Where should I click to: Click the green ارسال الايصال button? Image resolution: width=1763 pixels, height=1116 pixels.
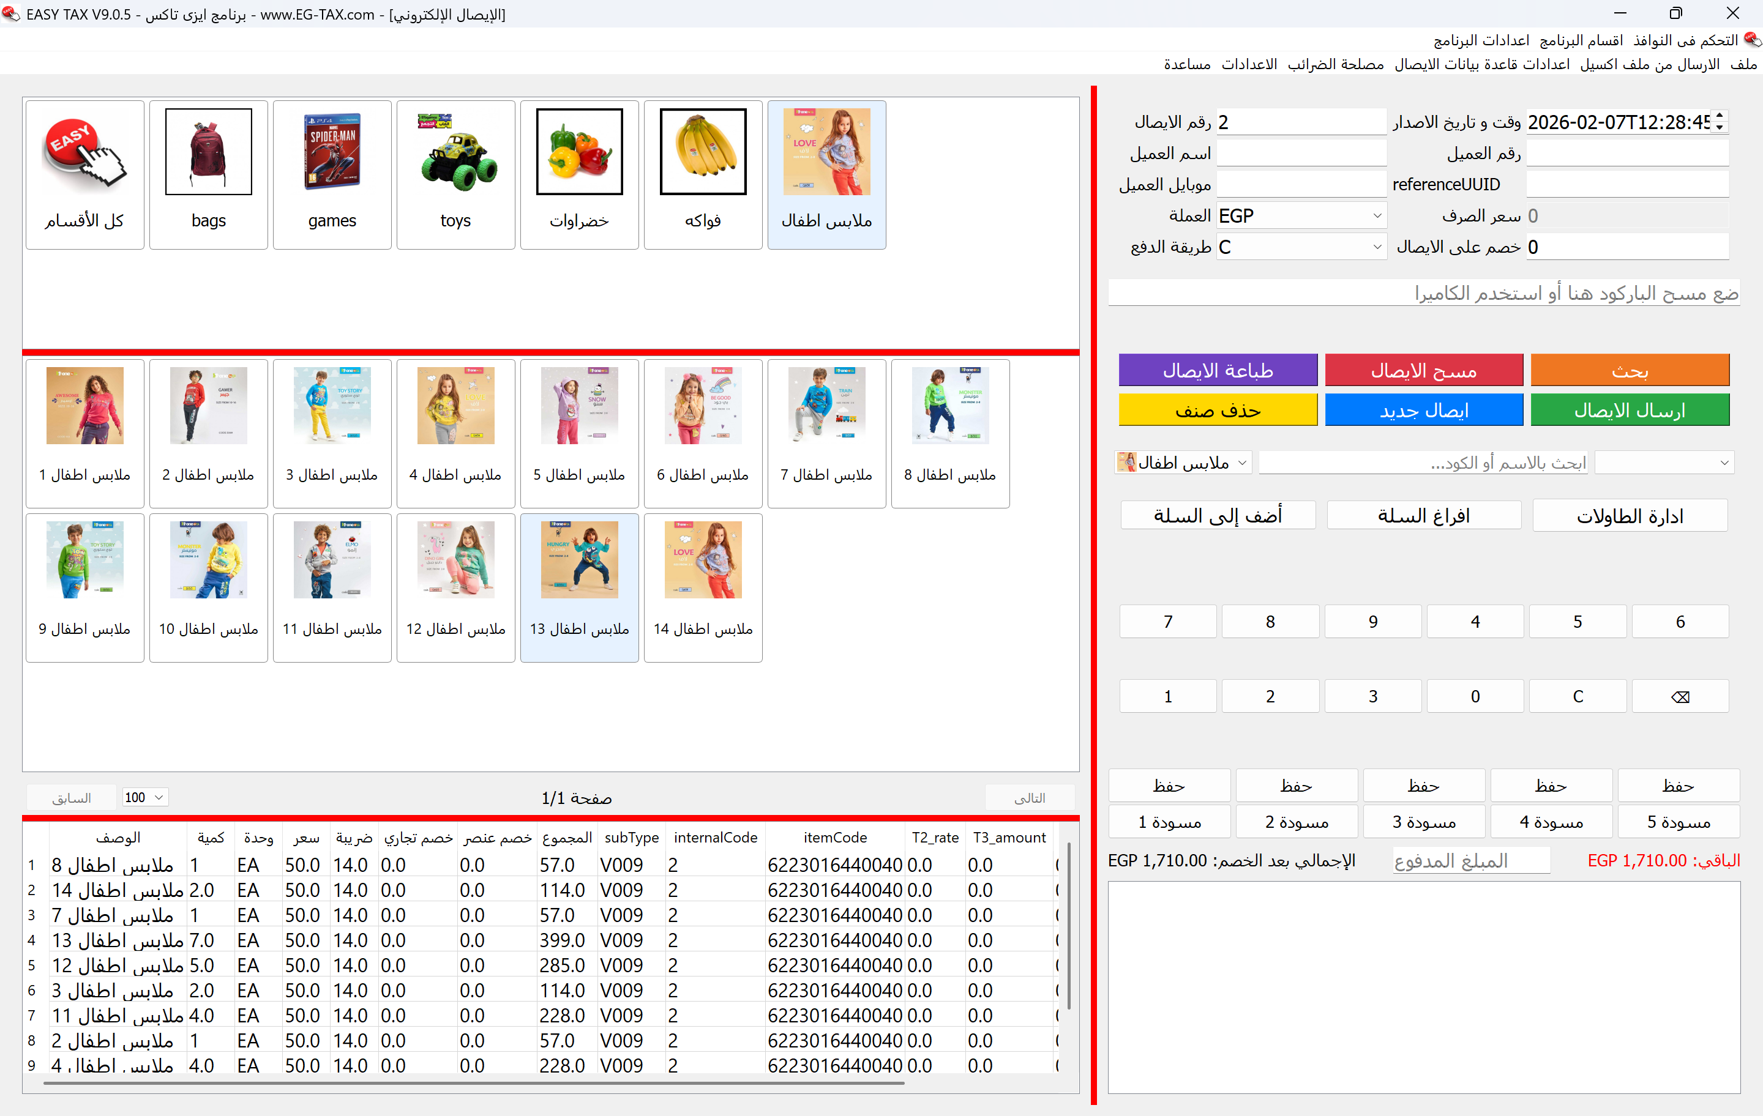[x=1629, y=411]
